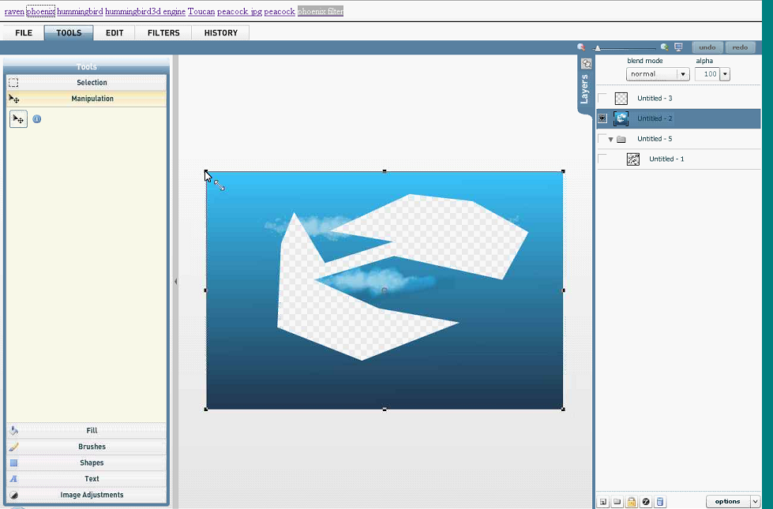773x509 pixels.
Task: Open the phoenix link
Action: [40, 11]
